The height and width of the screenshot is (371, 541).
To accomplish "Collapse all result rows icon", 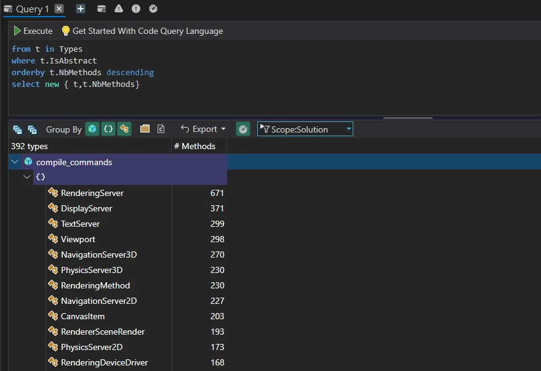I will (17, 129).
